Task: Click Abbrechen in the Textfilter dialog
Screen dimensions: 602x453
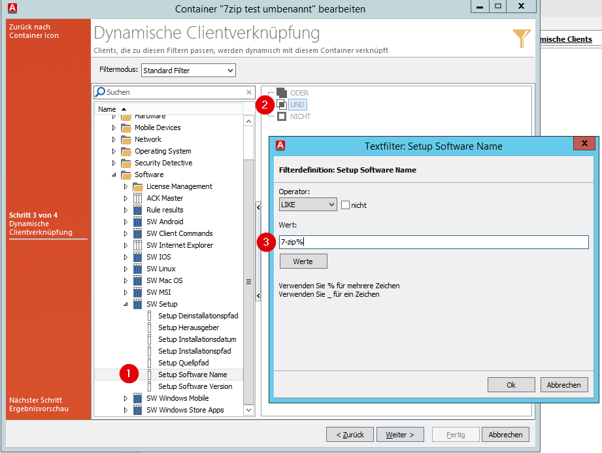Action: 563,384
